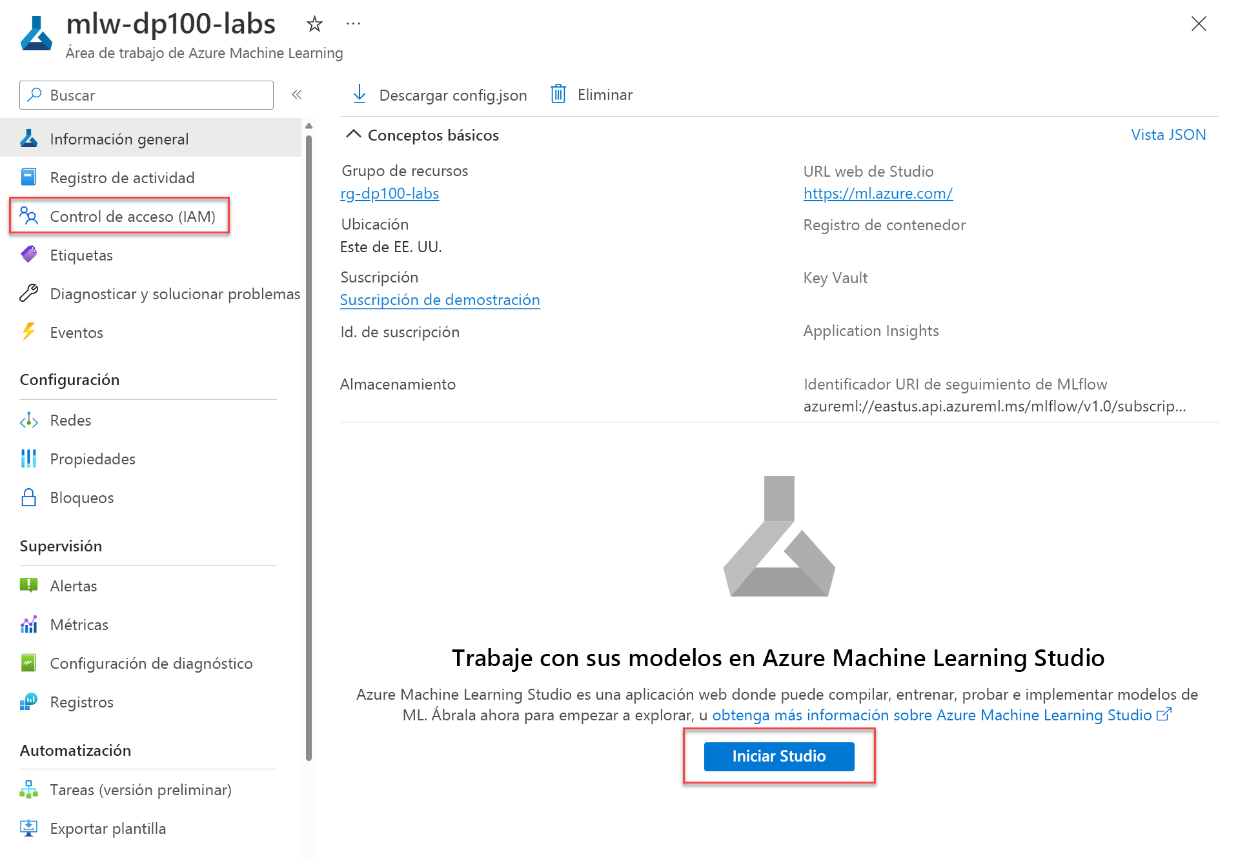Click Descargar config.json
This screenshot has height=859, width=1238.
[440, 94]
